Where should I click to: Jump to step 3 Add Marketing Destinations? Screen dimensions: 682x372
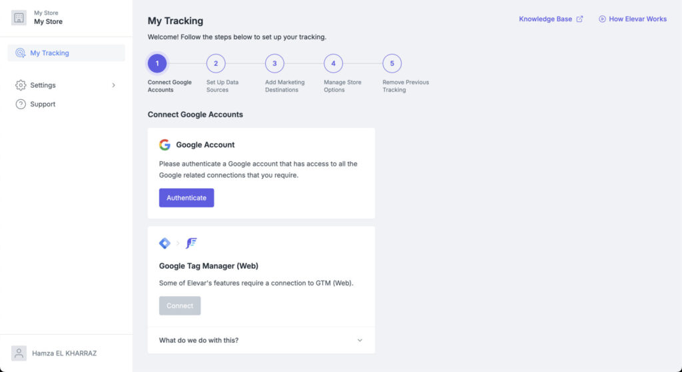point(274,64)
